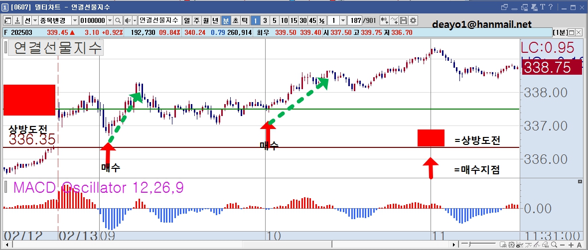Select the 분 (minute) period toggle

(x=226, y=20)
